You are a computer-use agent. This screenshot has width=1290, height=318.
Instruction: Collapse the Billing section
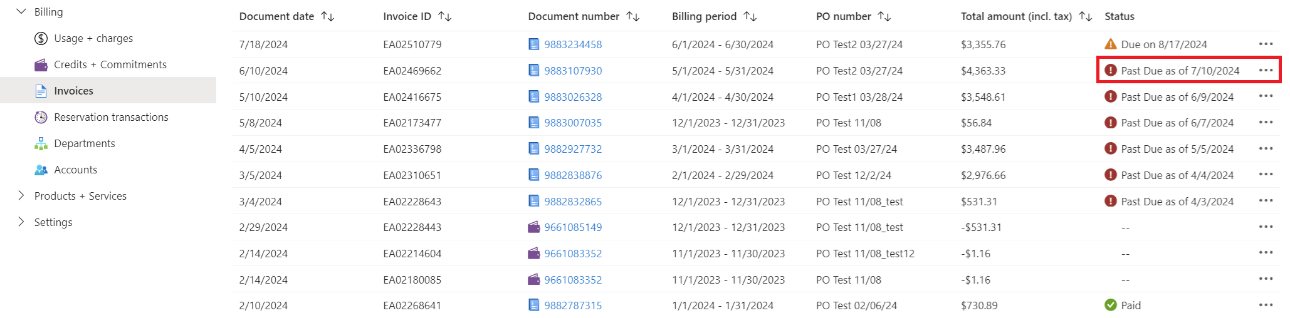point(21,12)
